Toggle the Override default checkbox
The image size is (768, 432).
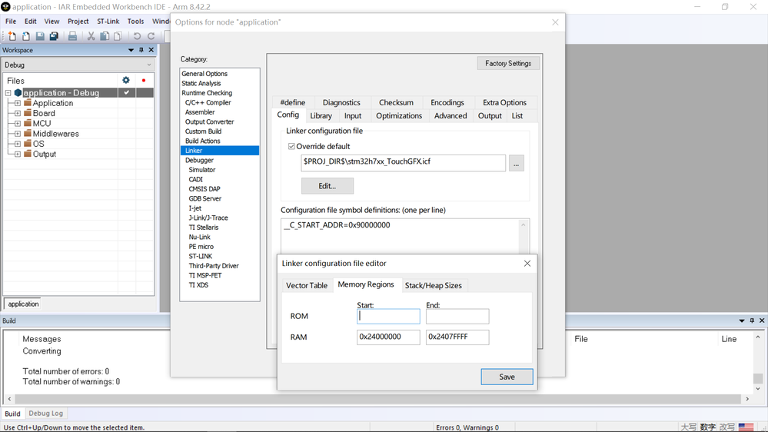coord(291,147)
